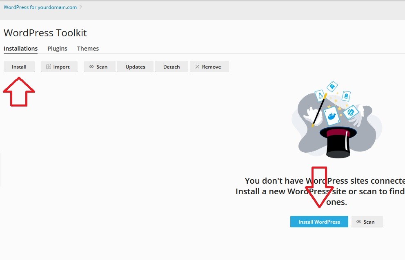This screenshot has width=405, height=260.
Task: Click the eye icon on the toolbar Scan button
Action: pyautogui.click(x=91, y=67)
